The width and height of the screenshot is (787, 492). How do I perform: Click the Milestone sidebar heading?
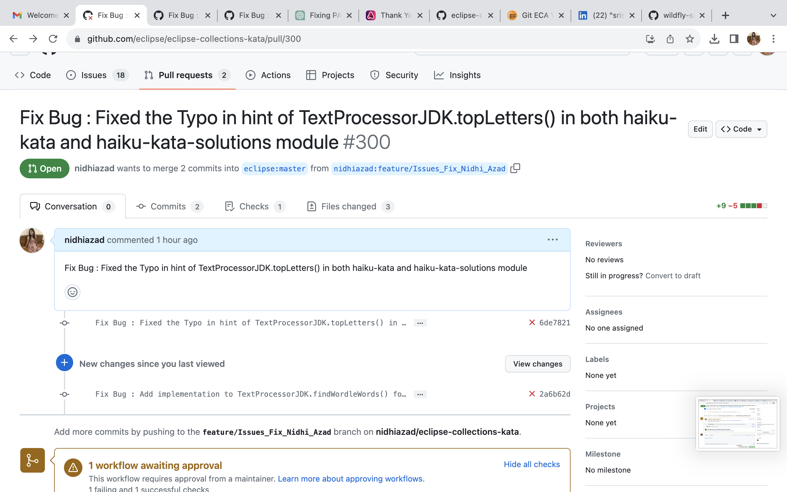click(603, 454)
